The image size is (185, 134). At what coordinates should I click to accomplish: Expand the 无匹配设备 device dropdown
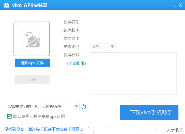coord(60,107)
